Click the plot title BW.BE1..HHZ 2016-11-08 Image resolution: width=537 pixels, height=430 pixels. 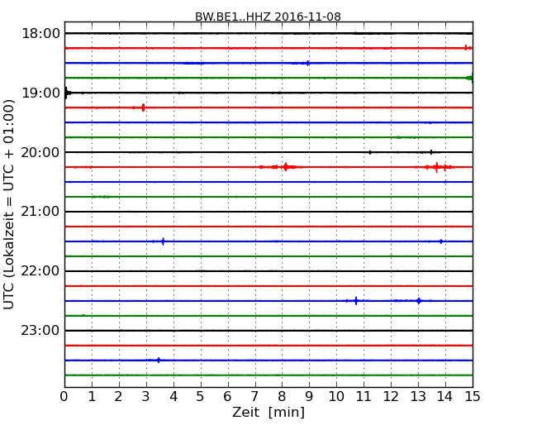tap(268, 17)
